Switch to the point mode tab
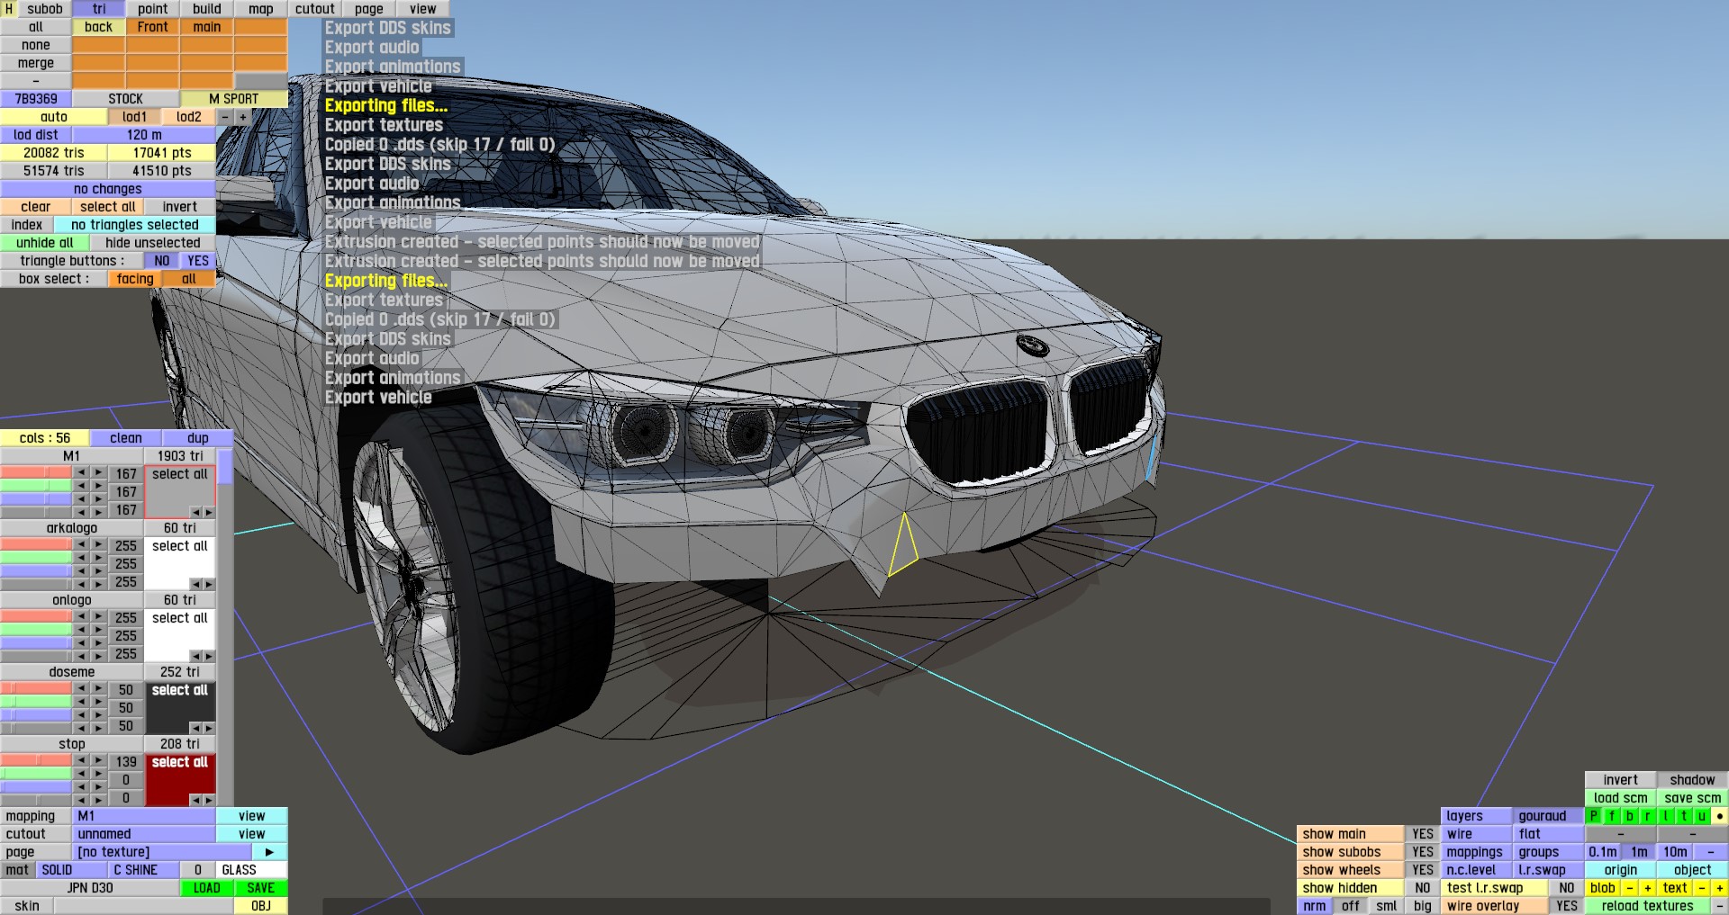The width and height of the screenshot is (1729, 915). pos(153,9)
